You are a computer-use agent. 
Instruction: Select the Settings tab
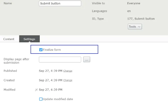[x=29, y=39]
